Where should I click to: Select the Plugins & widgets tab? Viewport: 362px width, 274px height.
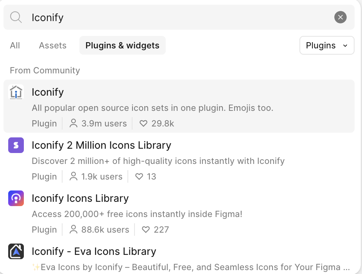[x=122, y=46]
